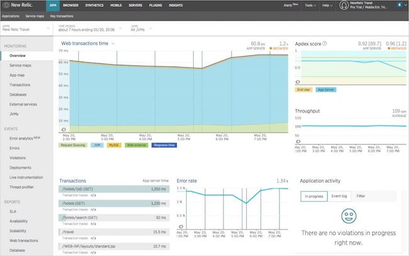Screen dimensions: 409x256
Task: Open the Web transactions report
Action: click(x=24, y=241)
